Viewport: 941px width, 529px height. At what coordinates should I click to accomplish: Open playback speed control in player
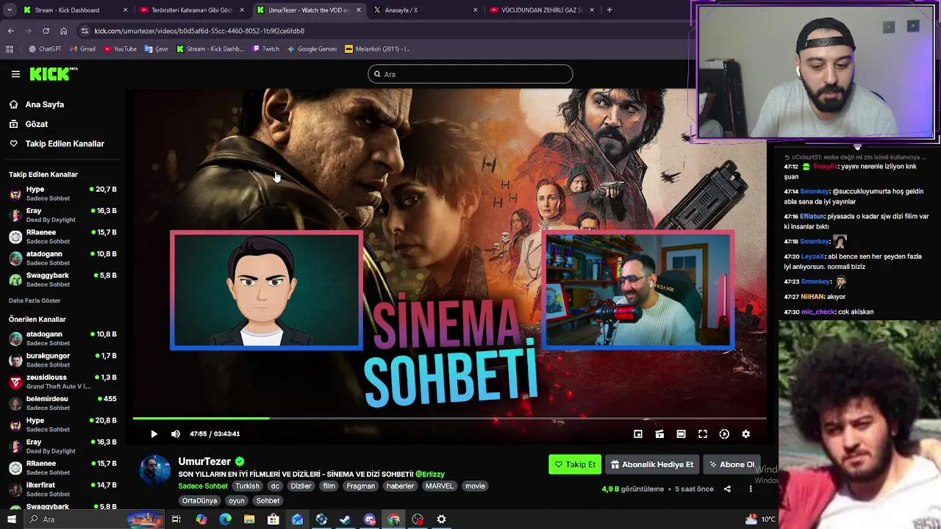coord(724,434)
